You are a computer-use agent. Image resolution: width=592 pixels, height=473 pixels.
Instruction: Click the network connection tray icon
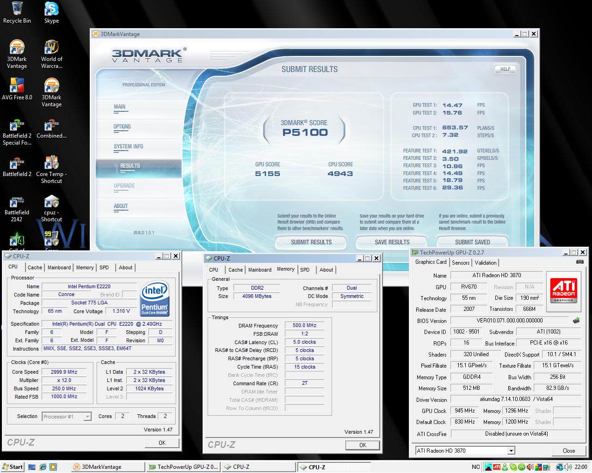pos(560,467)
